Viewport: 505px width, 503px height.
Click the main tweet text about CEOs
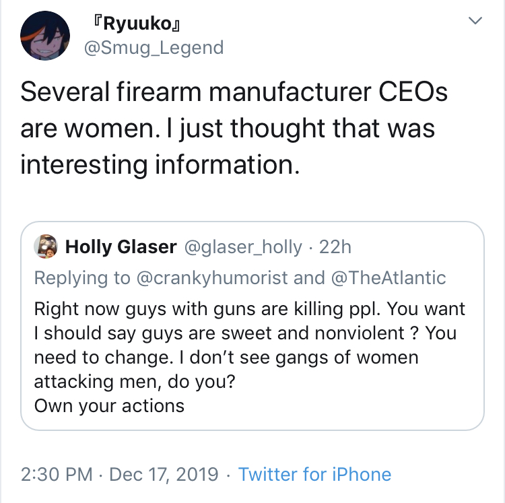234,128
